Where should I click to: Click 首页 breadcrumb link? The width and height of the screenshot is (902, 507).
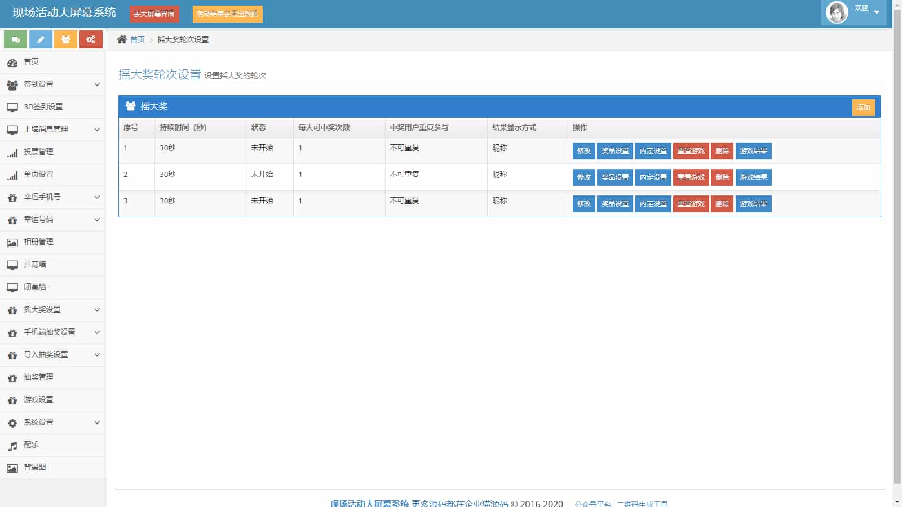point(138,39)
